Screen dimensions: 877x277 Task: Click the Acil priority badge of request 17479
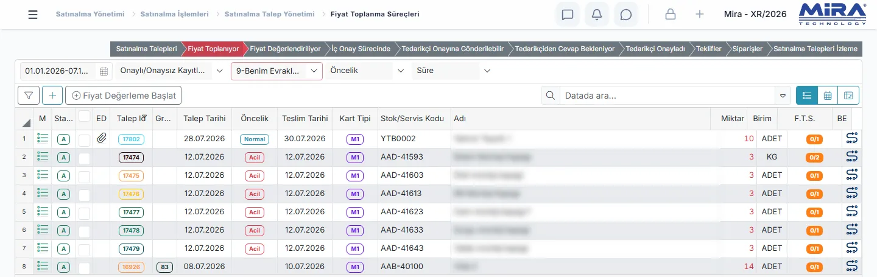tap(255, 248)
